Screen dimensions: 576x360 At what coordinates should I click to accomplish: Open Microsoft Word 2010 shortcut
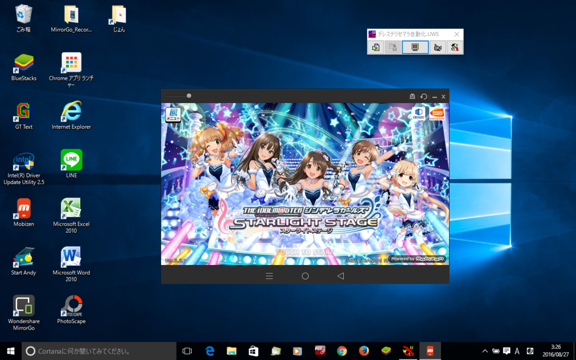(x=71, y=264)
